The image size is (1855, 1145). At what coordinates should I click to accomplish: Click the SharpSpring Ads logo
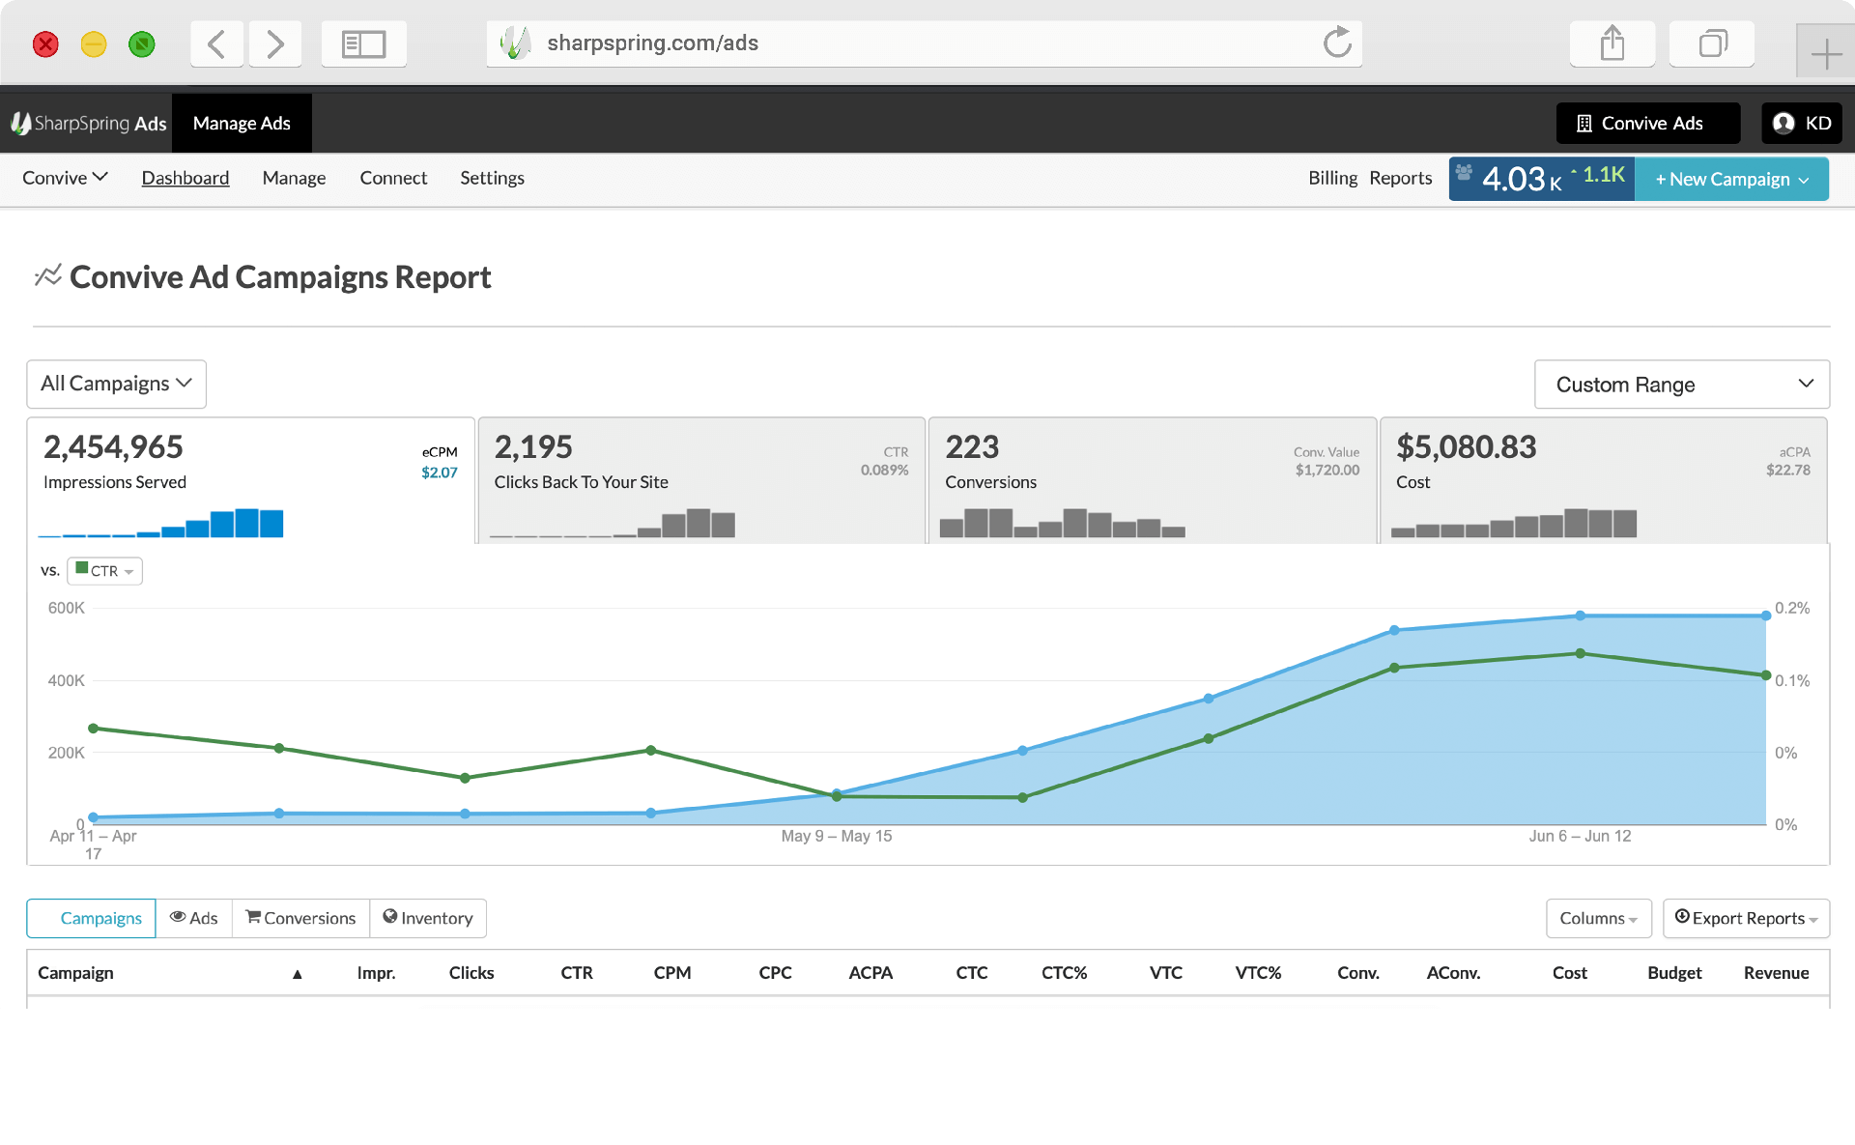point(88,124)
